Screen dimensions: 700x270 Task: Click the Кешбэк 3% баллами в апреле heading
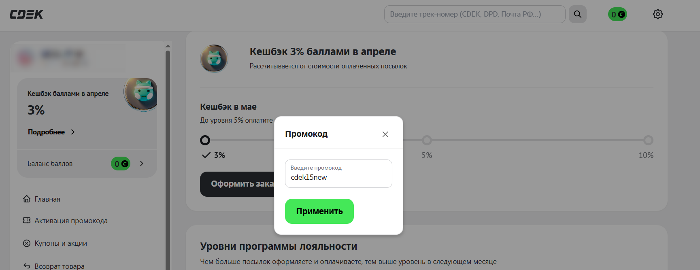pos(323,52)
